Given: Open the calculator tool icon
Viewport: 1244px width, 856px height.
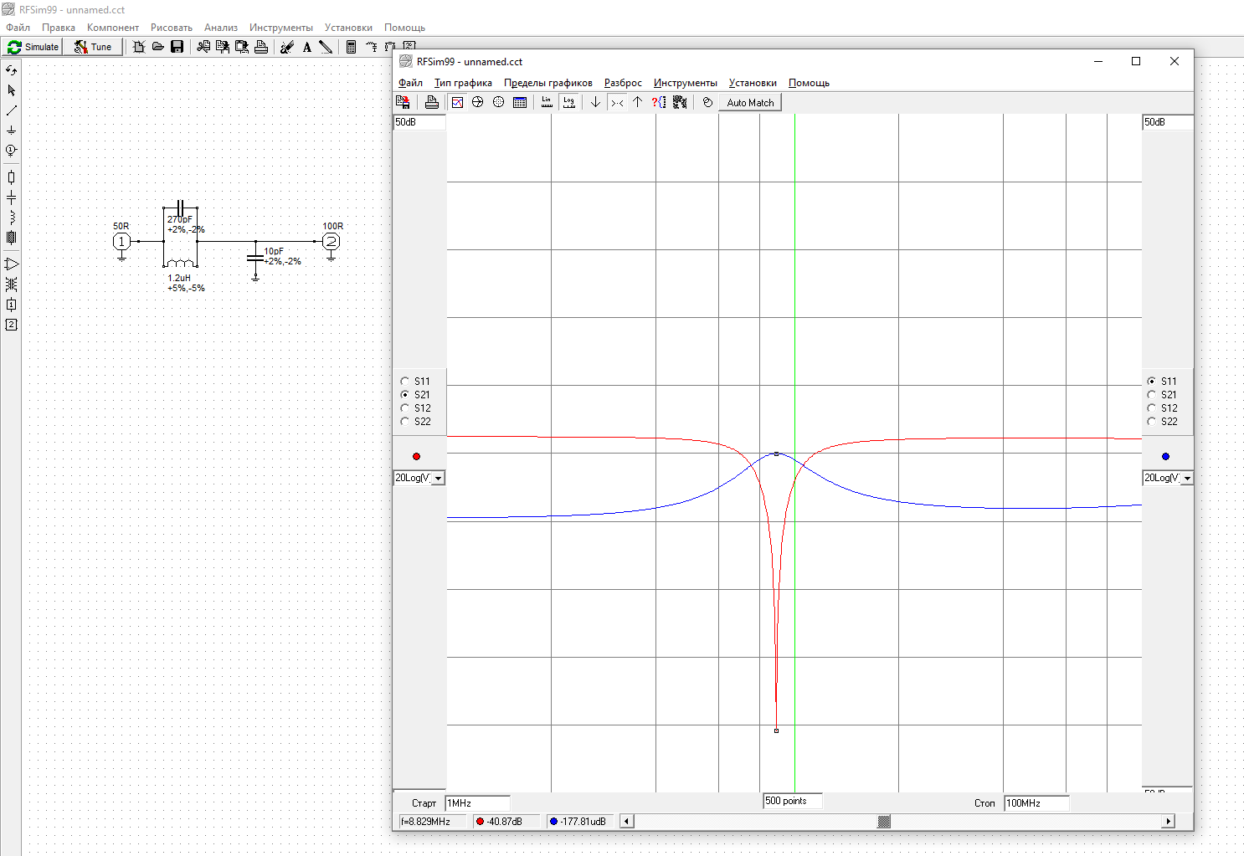Looking at the screenshot, I should [351, 47].
